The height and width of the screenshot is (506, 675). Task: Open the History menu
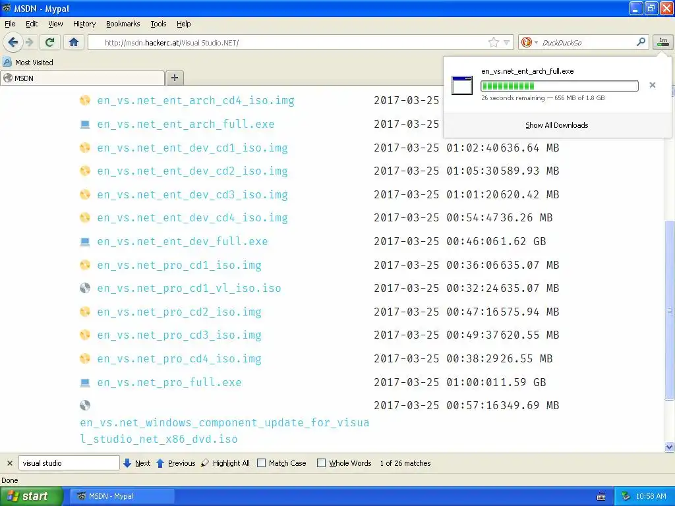84,24
